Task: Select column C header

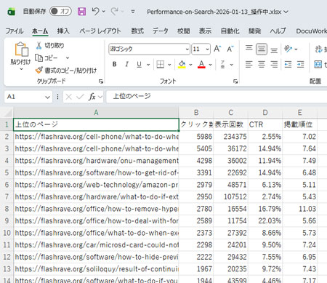Action: (x=230, y=113)
